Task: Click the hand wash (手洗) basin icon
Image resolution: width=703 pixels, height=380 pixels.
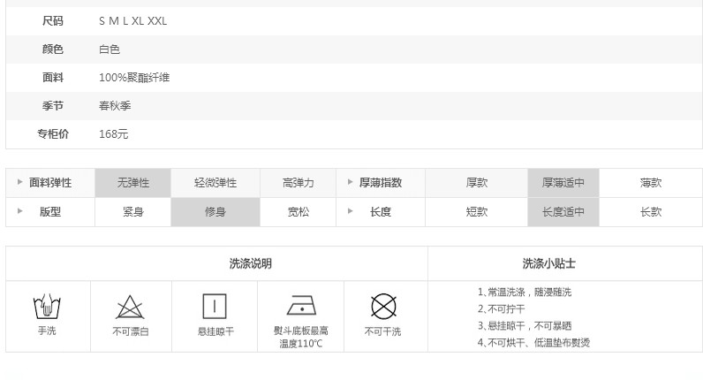Action: (47, 307)
